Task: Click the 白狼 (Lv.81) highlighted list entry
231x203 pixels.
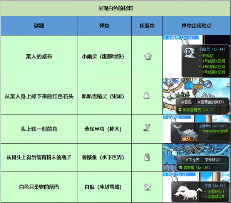Action: point(179,174)
